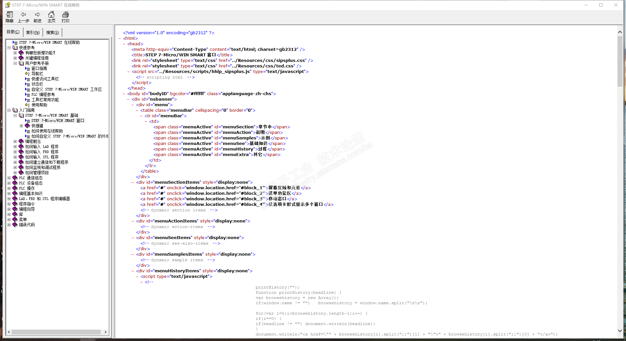
Task: Collapse the 入门指南 tree node
Action: 9,110
